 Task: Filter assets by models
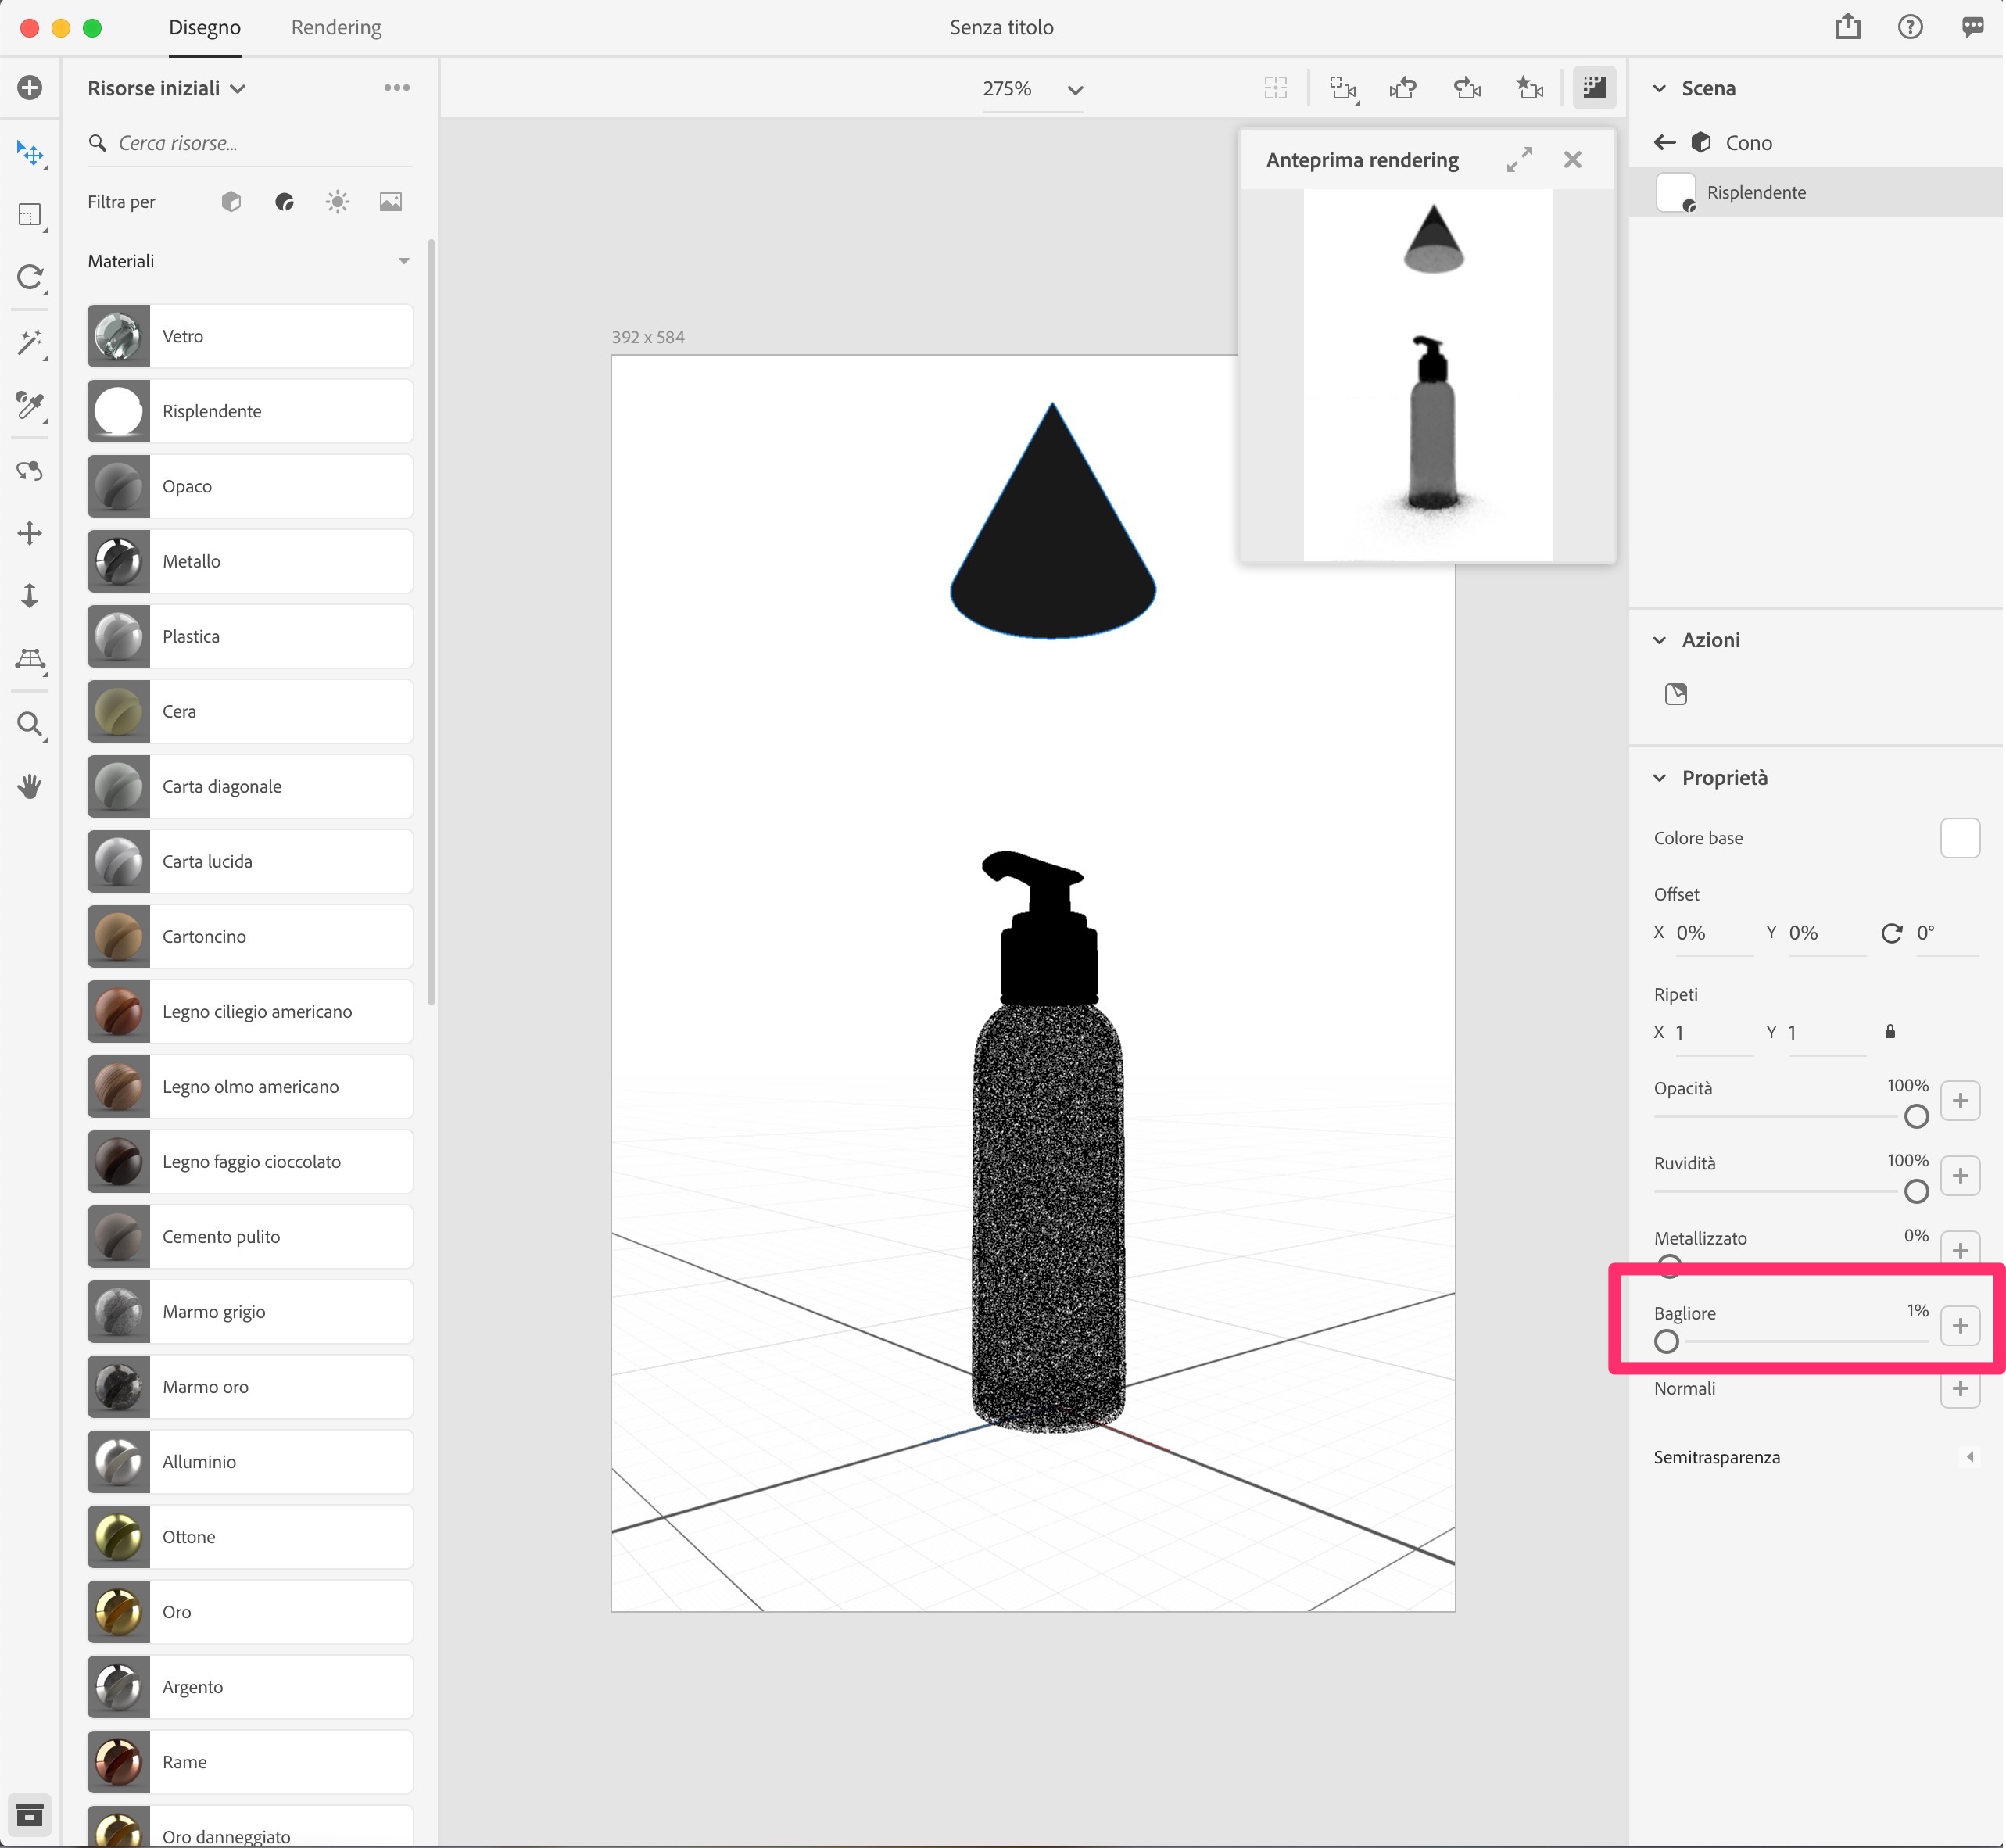231,202
